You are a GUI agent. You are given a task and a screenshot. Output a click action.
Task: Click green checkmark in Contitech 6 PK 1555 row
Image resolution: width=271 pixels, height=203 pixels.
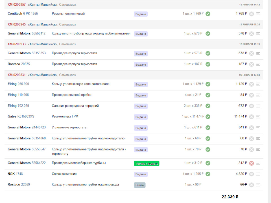pos(208,14)
